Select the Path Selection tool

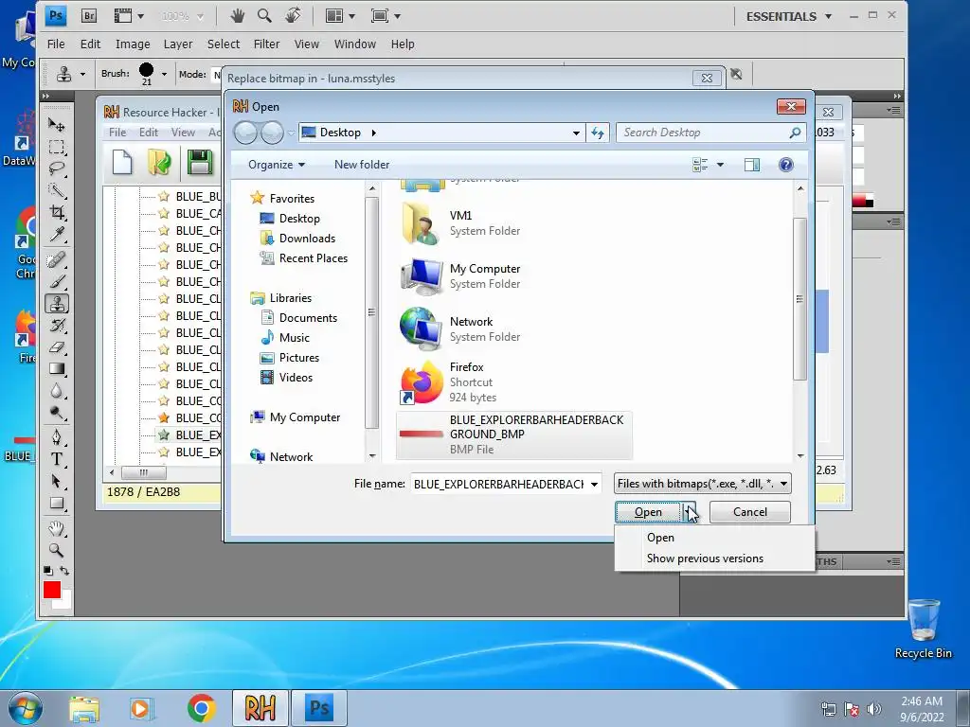(x=56, y=482)
